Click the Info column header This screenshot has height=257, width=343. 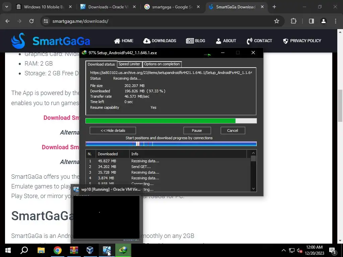click(188, 154)
